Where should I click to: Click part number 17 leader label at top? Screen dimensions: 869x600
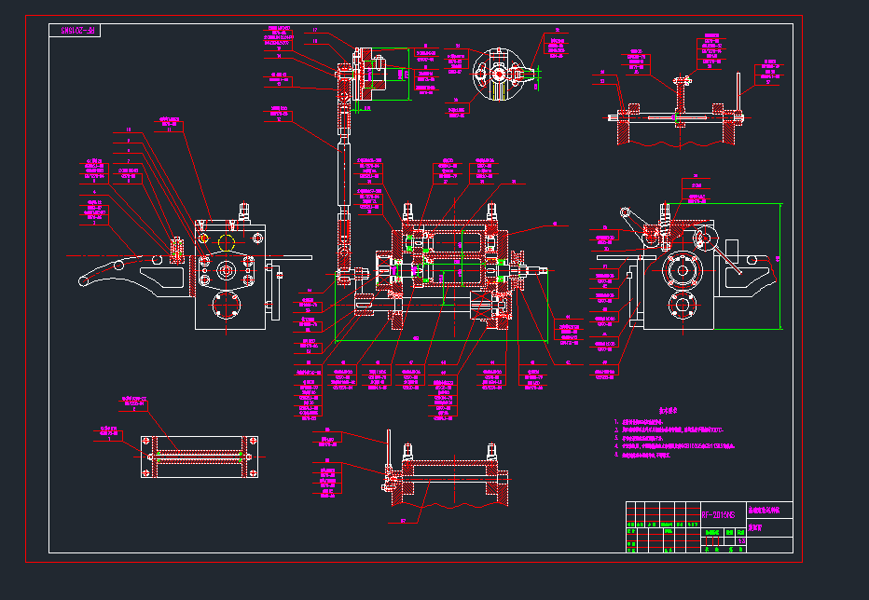315,31
